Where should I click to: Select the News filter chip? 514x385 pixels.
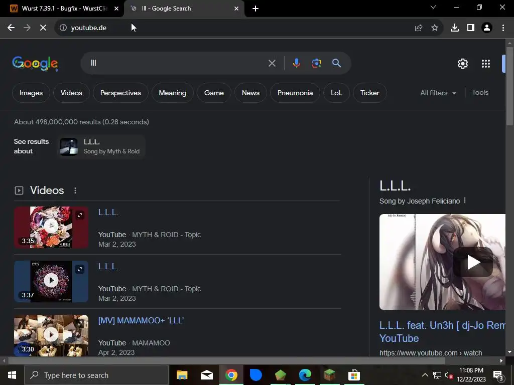click(251, 93)
